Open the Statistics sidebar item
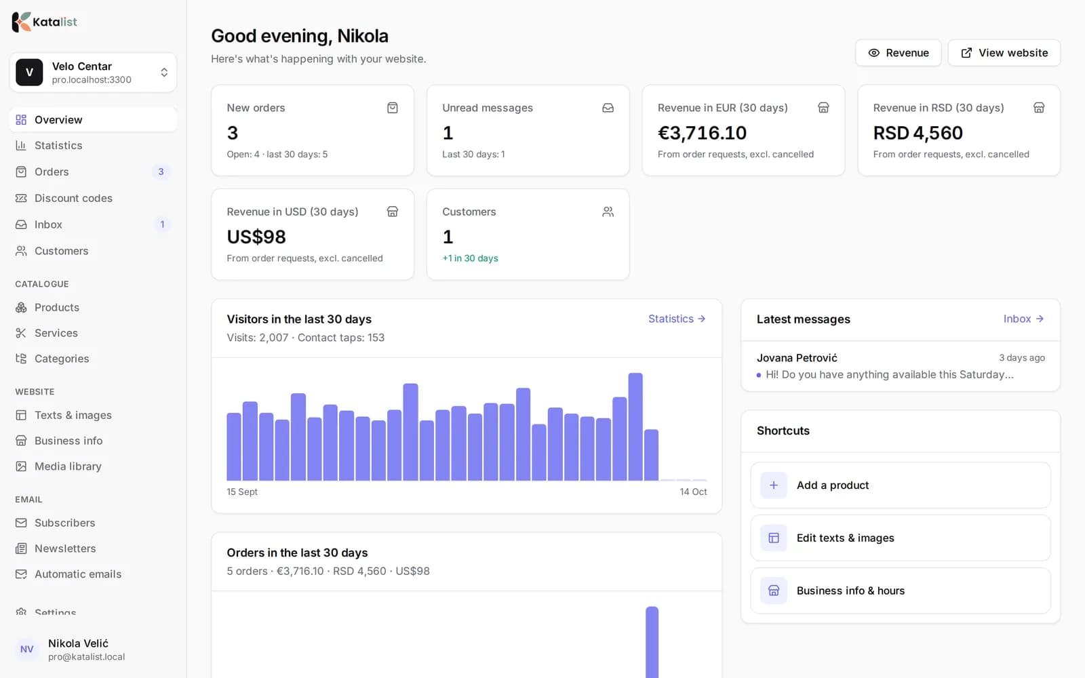Screen dimensions: 1085x678 [93, 146]
